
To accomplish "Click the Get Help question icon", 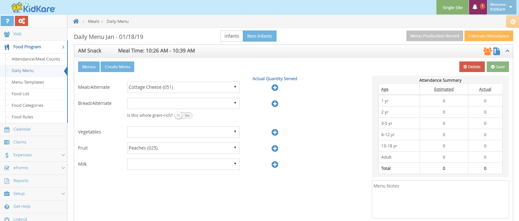I will point(7,207).
